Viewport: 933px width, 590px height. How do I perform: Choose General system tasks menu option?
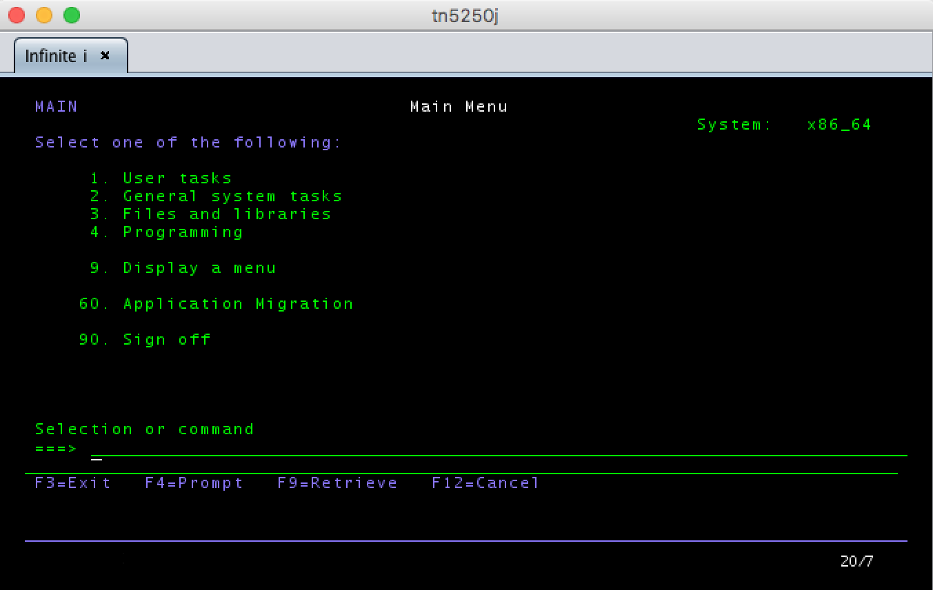(x=232, y=196)
